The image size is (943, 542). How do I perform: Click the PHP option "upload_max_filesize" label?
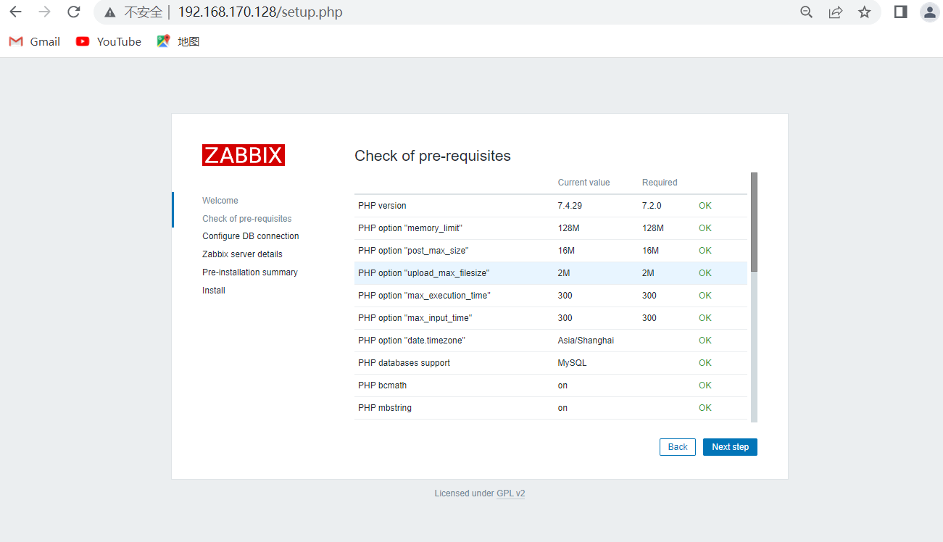click(x=424, y=273)
